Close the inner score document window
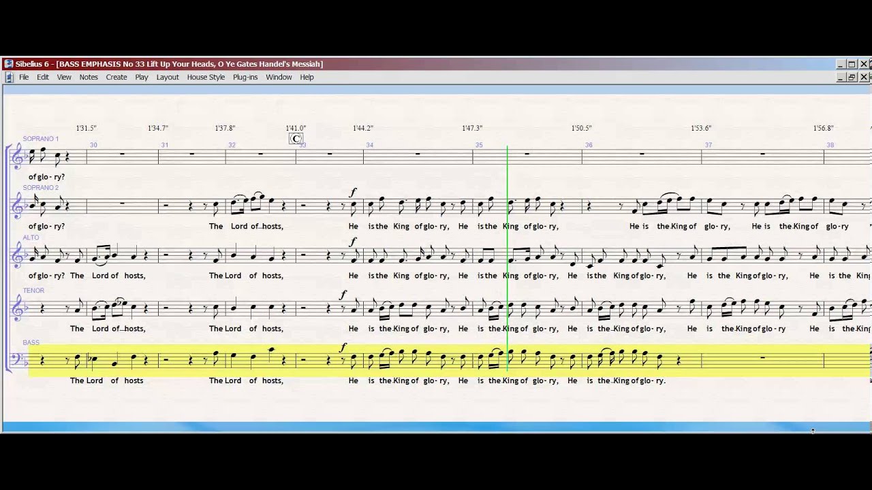872x490 pixels. click(864, 78)
